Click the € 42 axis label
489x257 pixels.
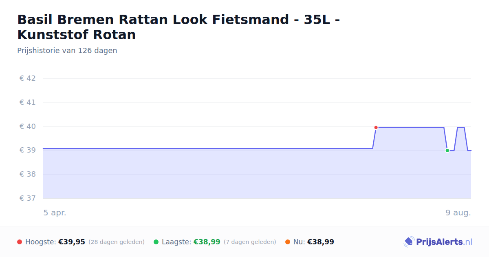28,78
